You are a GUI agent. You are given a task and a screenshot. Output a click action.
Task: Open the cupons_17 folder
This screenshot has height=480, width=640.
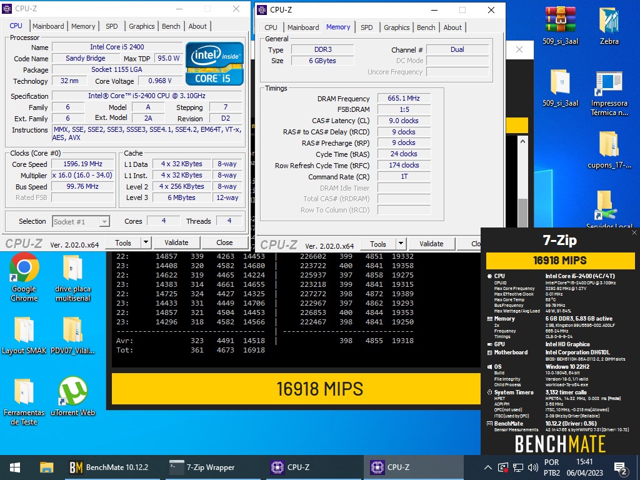[x=609, y=150]
